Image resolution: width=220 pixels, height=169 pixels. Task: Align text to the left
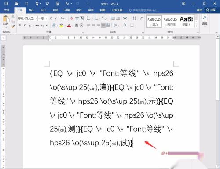pos(88,25)
